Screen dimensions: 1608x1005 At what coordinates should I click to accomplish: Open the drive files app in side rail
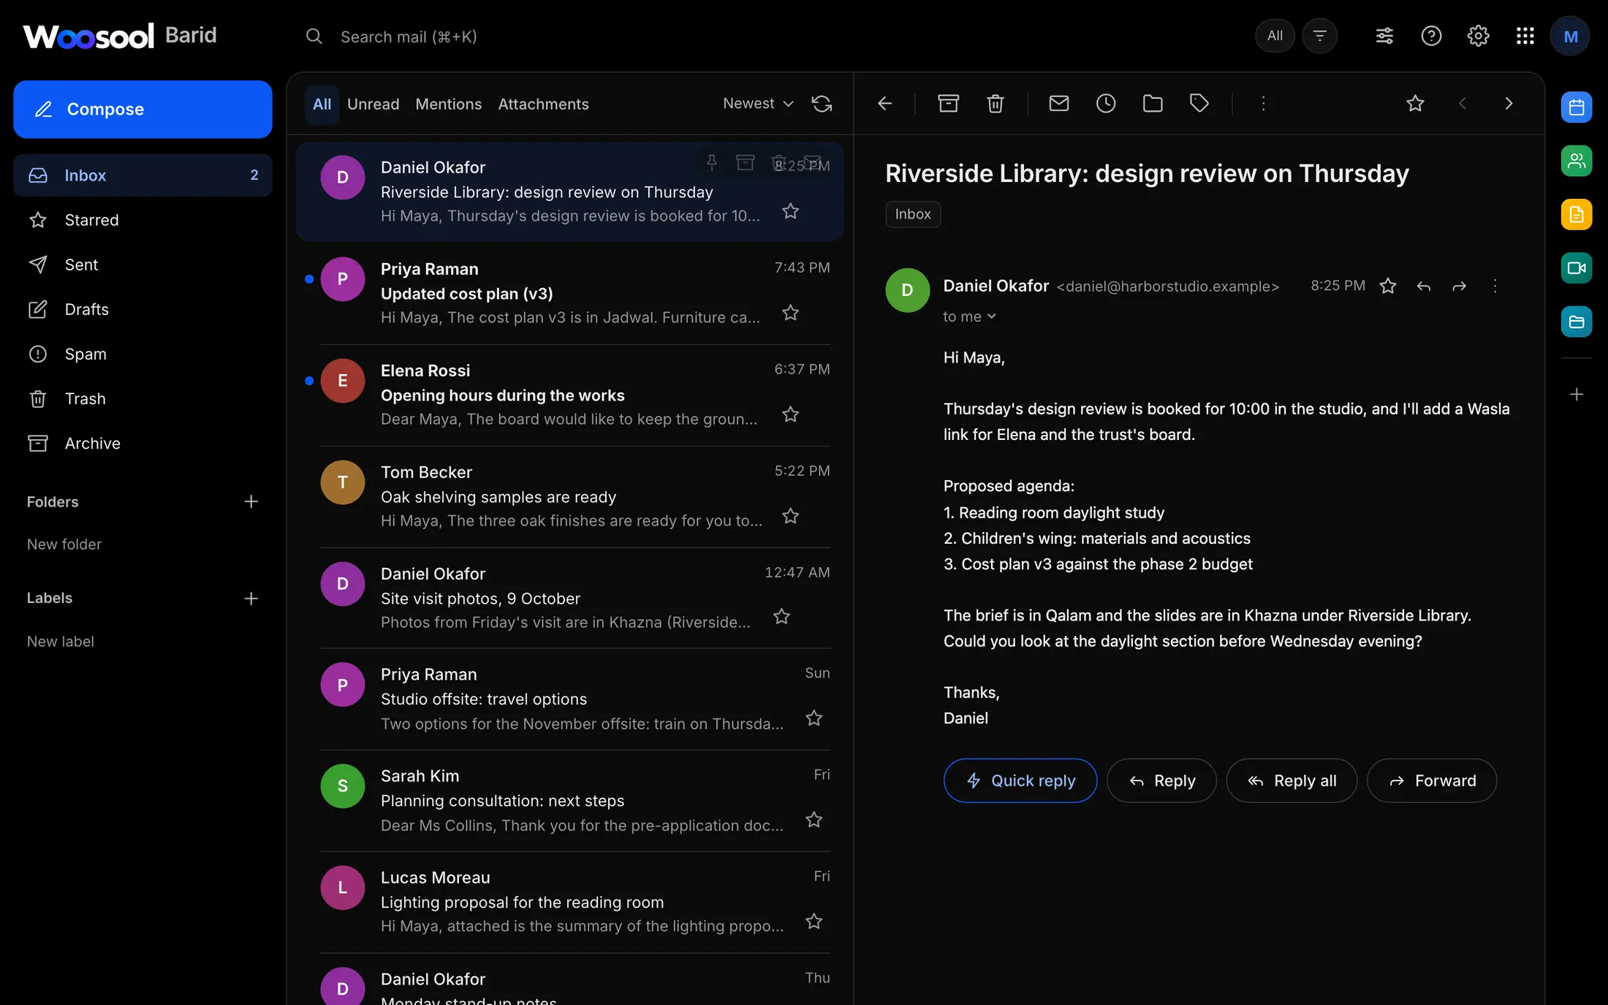click(1577, 322)
